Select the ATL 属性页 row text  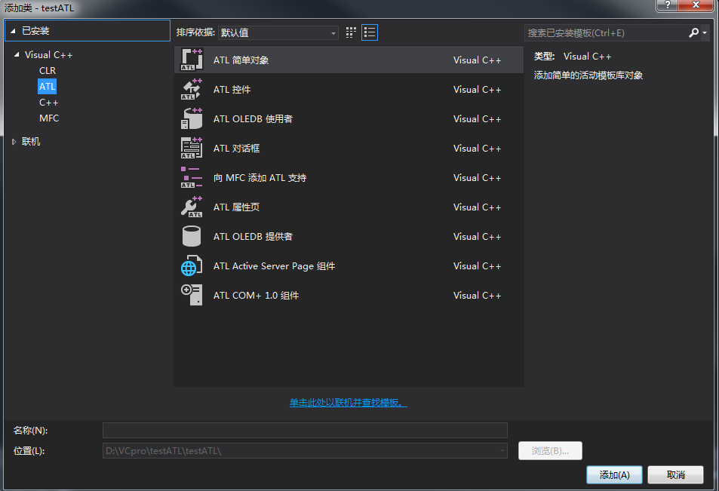(237, 207)
